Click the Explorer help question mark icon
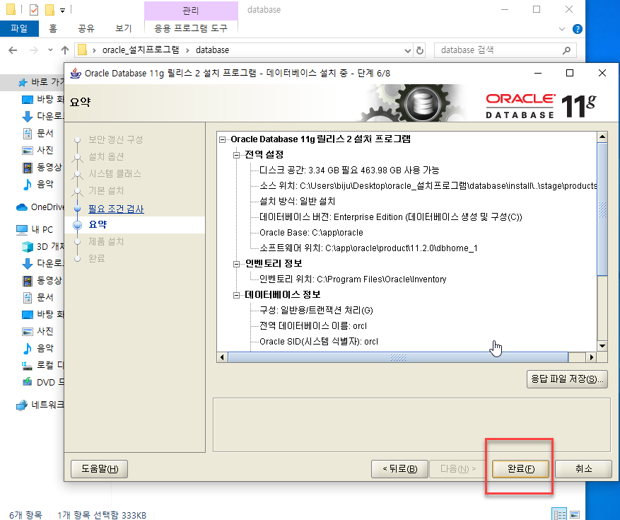 click(x=578, y=29)
